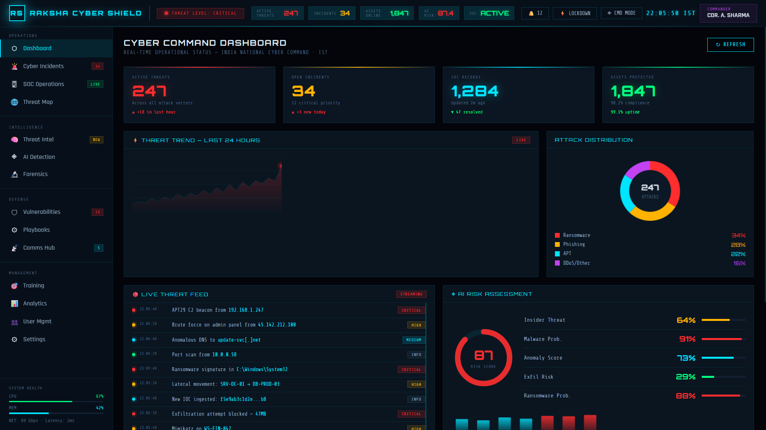Click the red dot beside Live Threat Feed
The height and width of the screenshot is (430, 766).
[135, 295]
